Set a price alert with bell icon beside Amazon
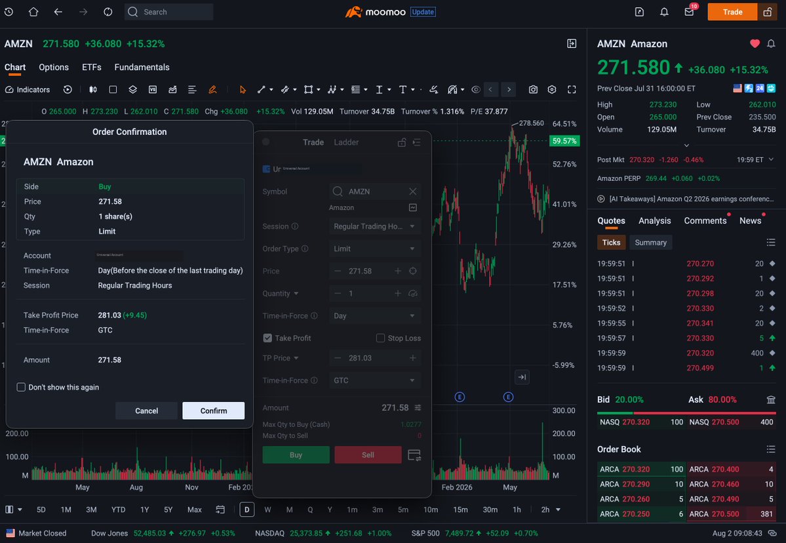 pyautogui.click(x=771, y=44)
